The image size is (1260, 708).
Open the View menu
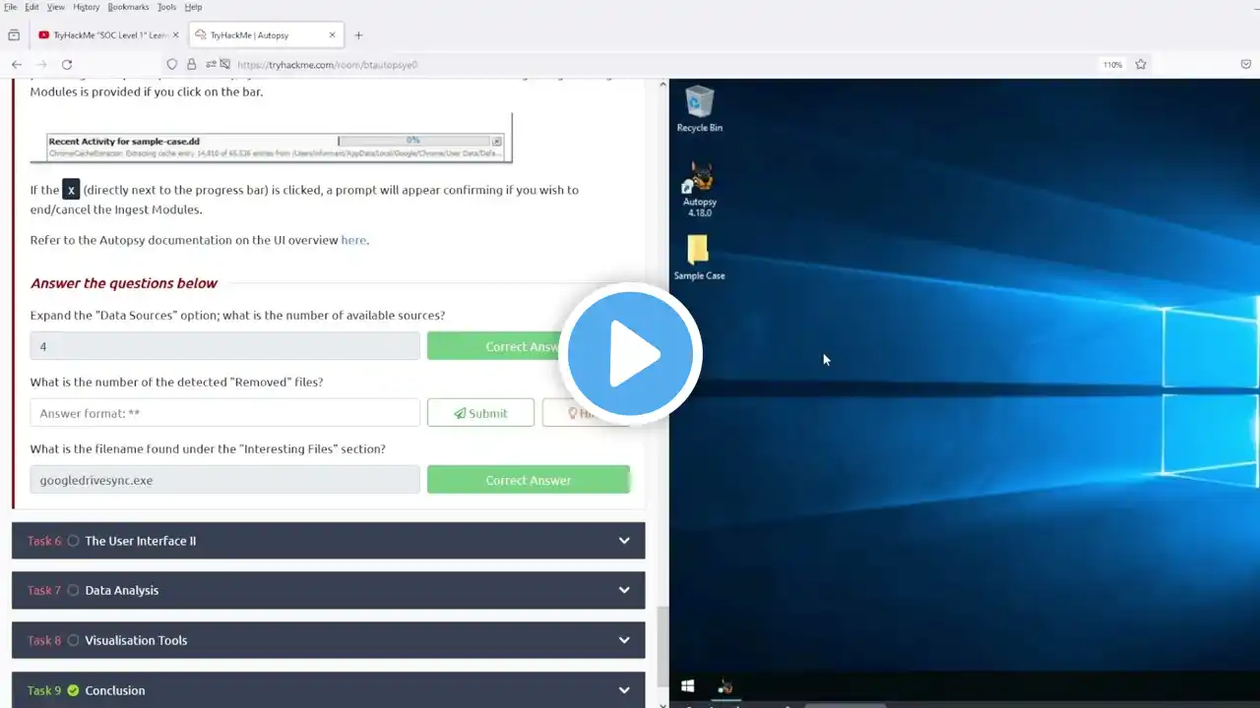56,7
